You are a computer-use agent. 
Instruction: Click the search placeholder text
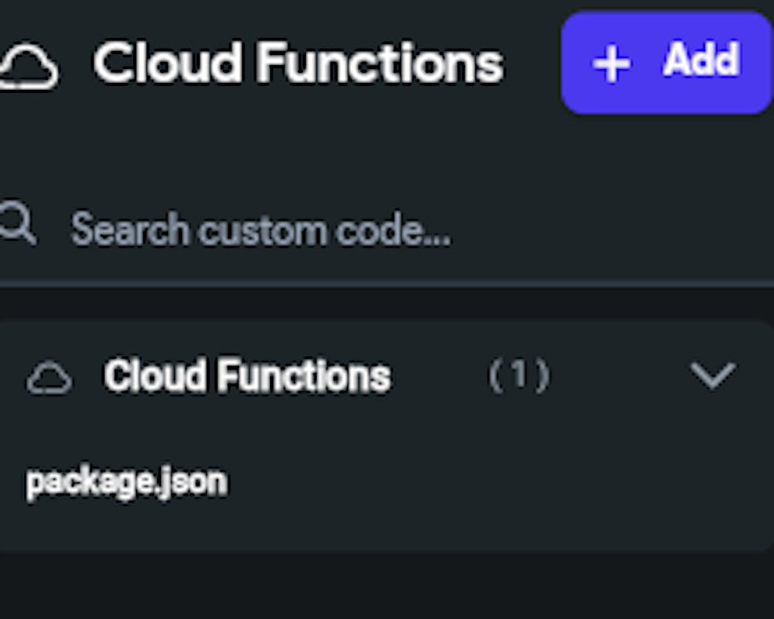point(261,230)
